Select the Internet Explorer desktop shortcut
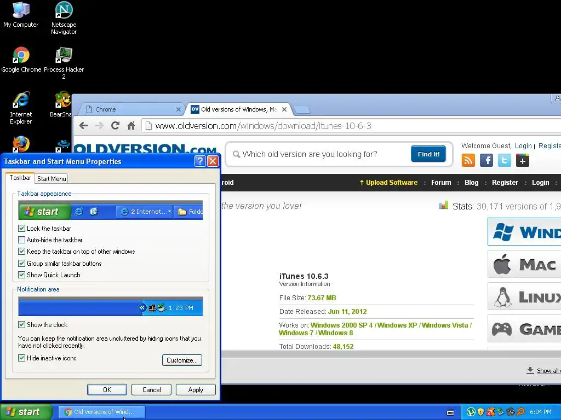561x420 pixels. click(x=21, y=108)
